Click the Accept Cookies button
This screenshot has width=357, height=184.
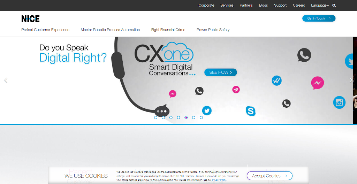(x=269, y=176)
